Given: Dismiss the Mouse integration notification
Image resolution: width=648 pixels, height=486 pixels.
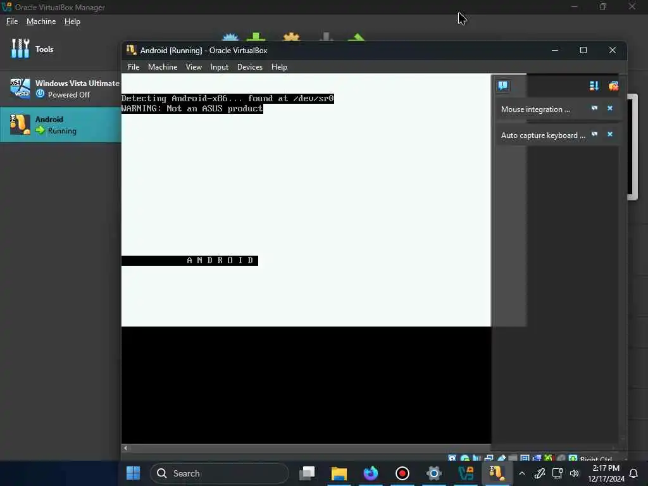Looking at the screenshot, I should tap(610, 108).
